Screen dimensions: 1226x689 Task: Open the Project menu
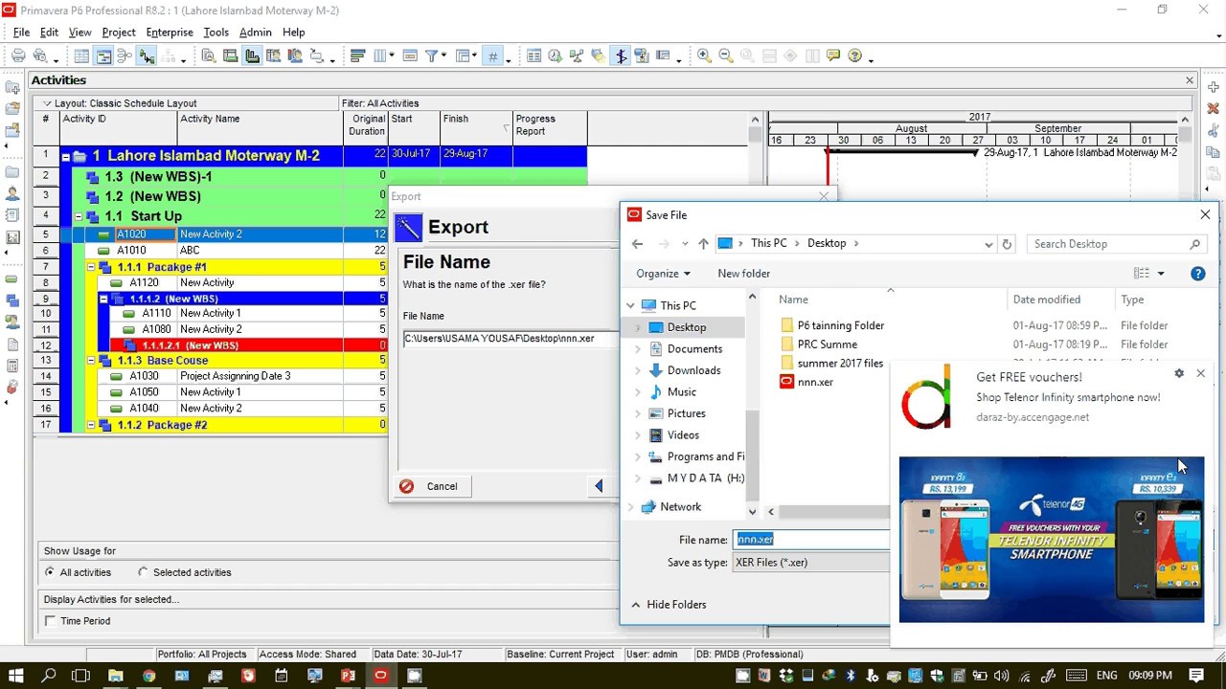(x=119, y=33)
